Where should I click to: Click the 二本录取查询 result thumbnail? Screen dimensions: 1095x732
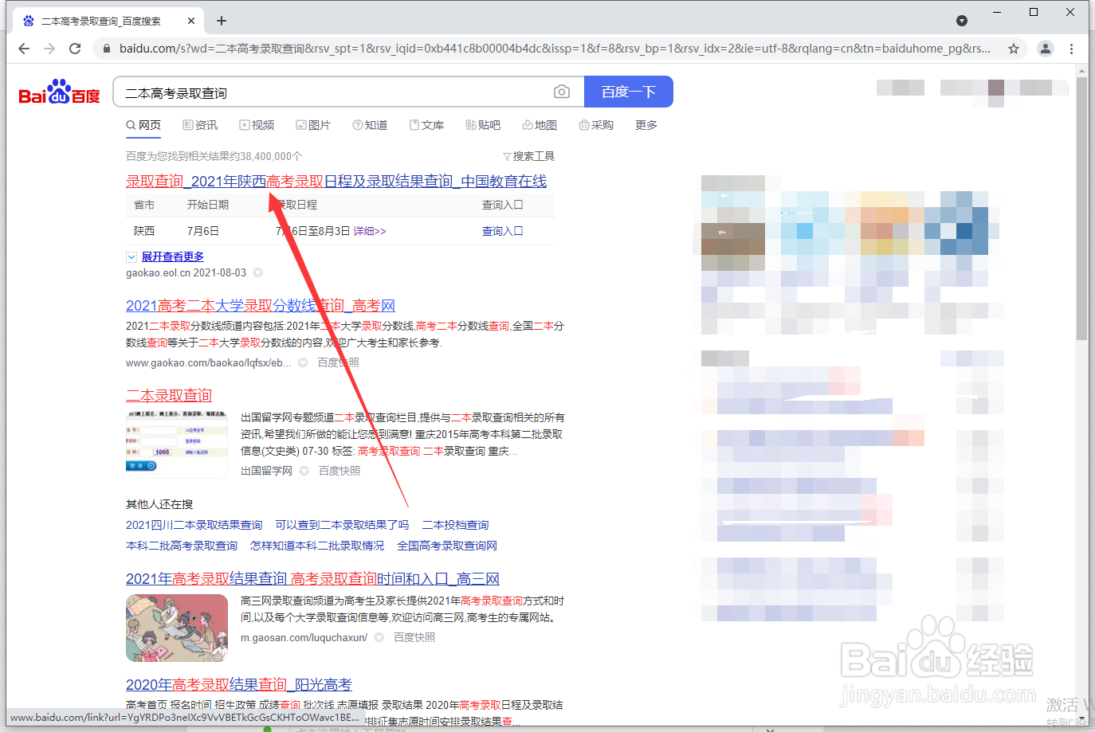pyautogui.click(x=177, y=444)
